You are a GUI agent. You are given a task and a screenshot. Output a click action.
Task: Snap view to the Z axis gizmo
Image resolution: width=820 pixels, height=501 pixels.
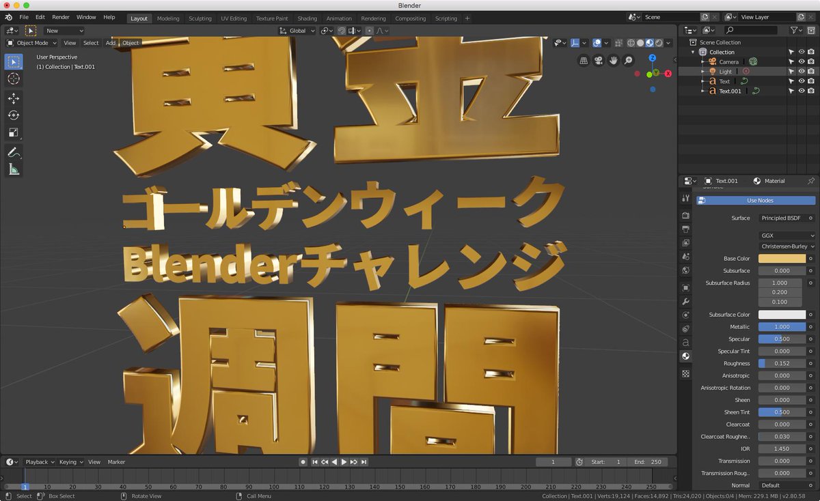tap(653, 58)
